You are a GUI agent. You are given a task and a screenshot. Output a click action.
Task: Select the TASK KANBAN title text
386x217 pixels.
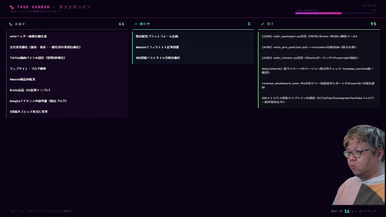(33, 7)
